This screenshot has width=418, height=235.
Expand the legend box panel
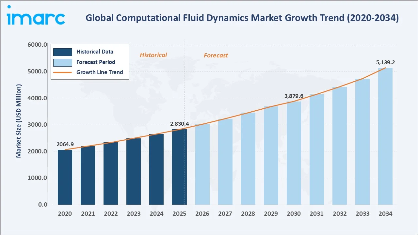pyautogui.click(x=90, y=61)
